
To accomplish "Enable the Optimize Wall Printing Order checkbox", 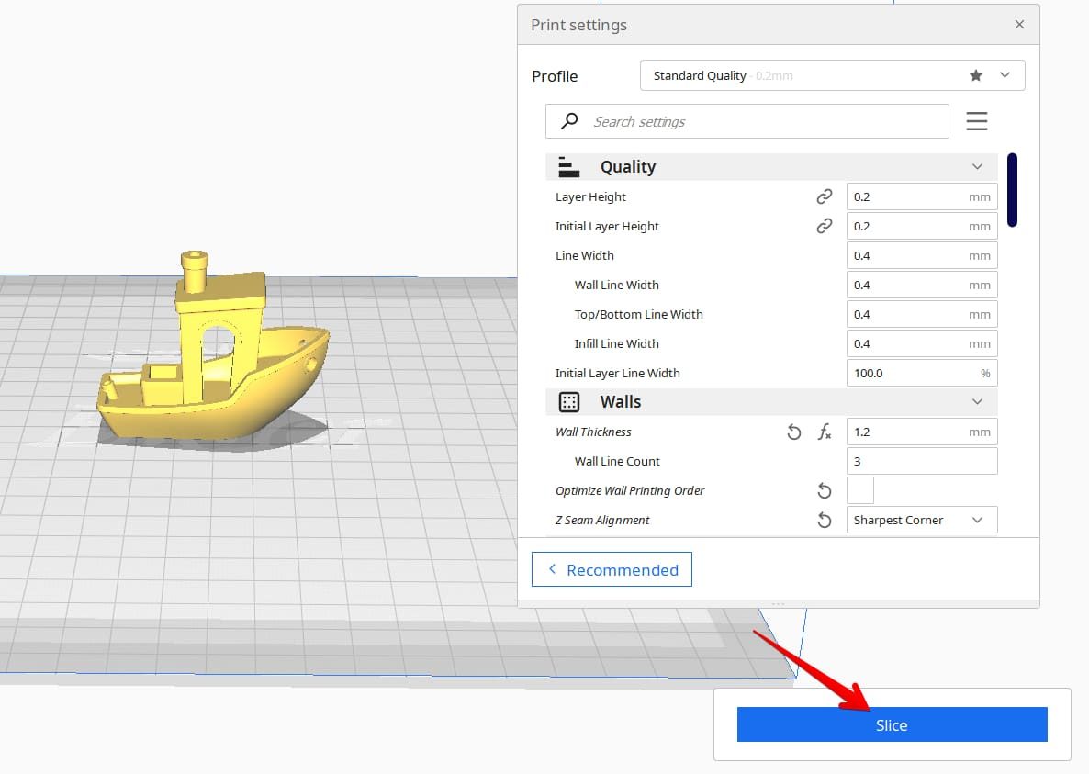I will click(859, 491).
